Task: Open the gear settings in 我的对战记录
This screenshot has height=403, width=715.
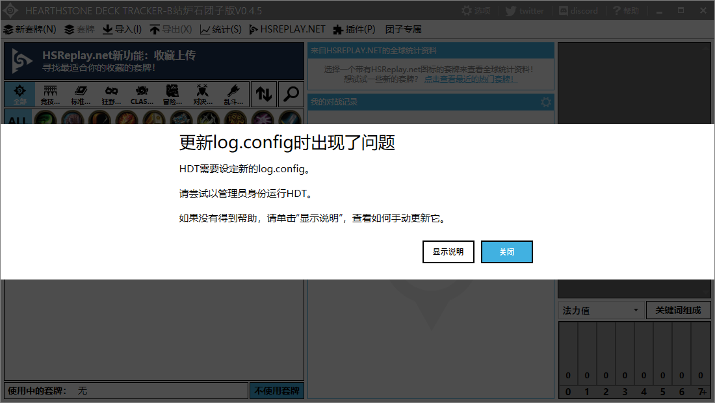Action: coord(546,101)
